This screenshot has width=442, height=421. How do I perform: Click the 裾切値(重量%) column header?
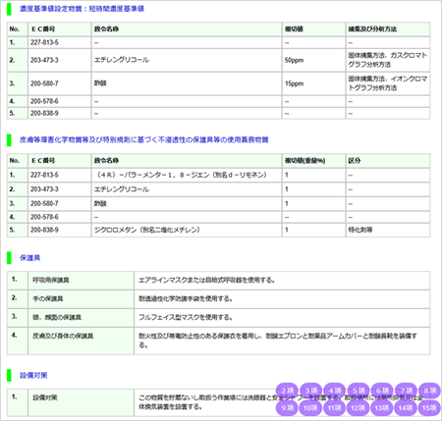313,161
